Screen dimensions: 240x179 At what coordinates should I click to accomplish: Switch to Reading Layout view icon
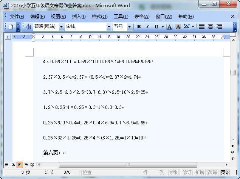tap(32, 165)
